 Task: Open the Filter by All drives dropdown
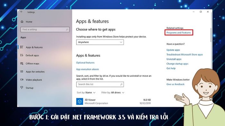(113, 93)
